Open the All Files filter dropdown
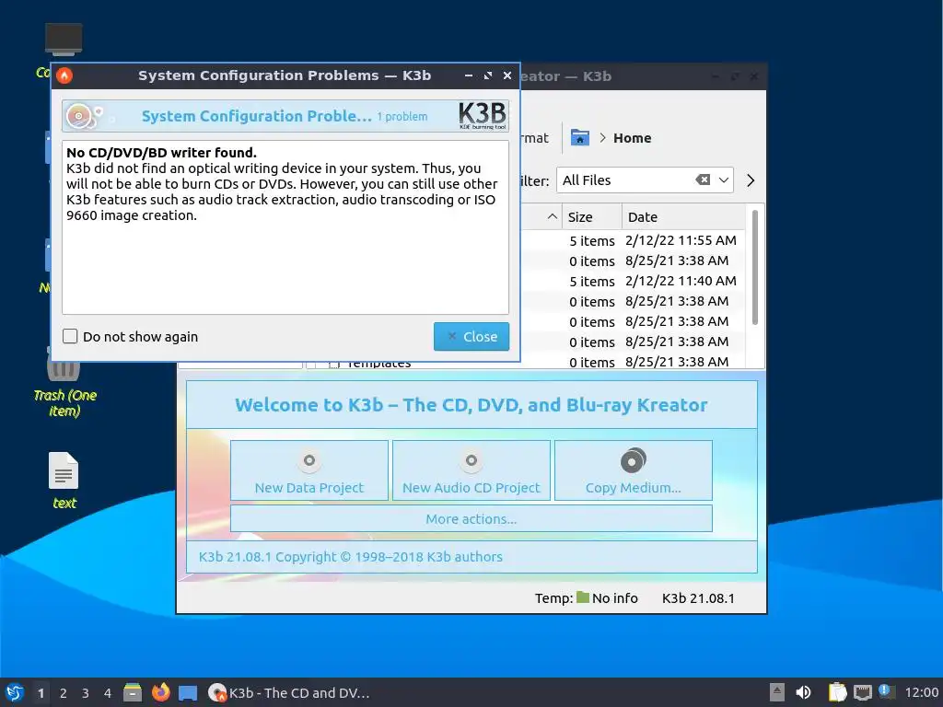 [x=724, y=180]
